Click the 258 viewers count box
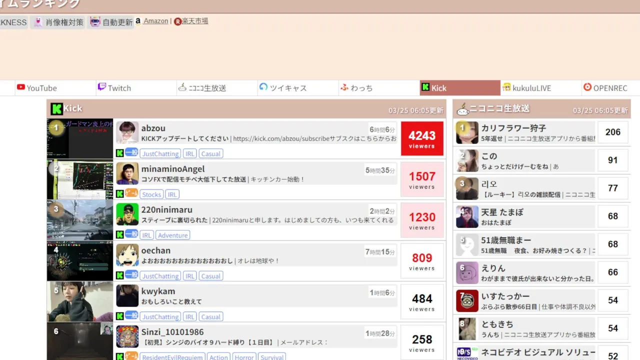 point(422,342)
